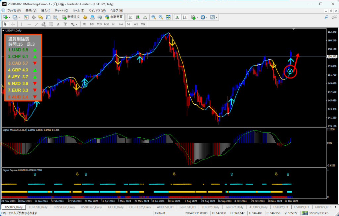
Task: Expand the indicators list dropdown arrow
Action: pyautogui.click(x=197, y=17)
